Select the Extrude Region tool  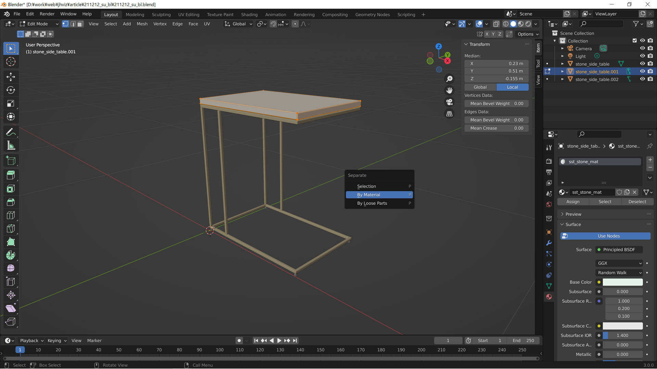point(11,175)
